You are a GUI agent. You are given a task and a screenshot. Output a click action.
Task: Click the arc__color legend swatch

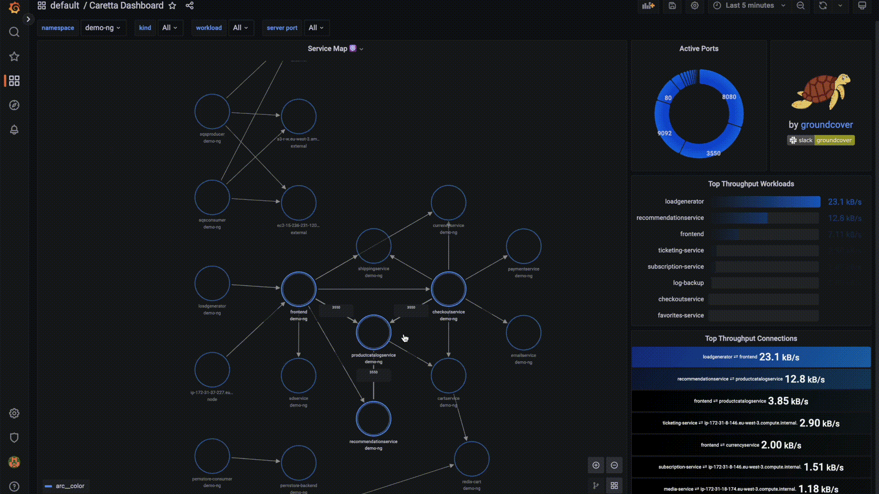(49, 486)
